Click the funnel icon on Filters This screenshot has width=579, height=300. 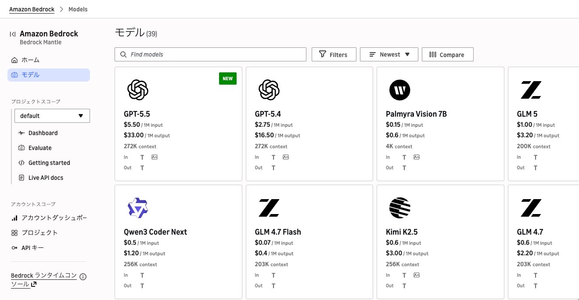(x=323, y=54)
